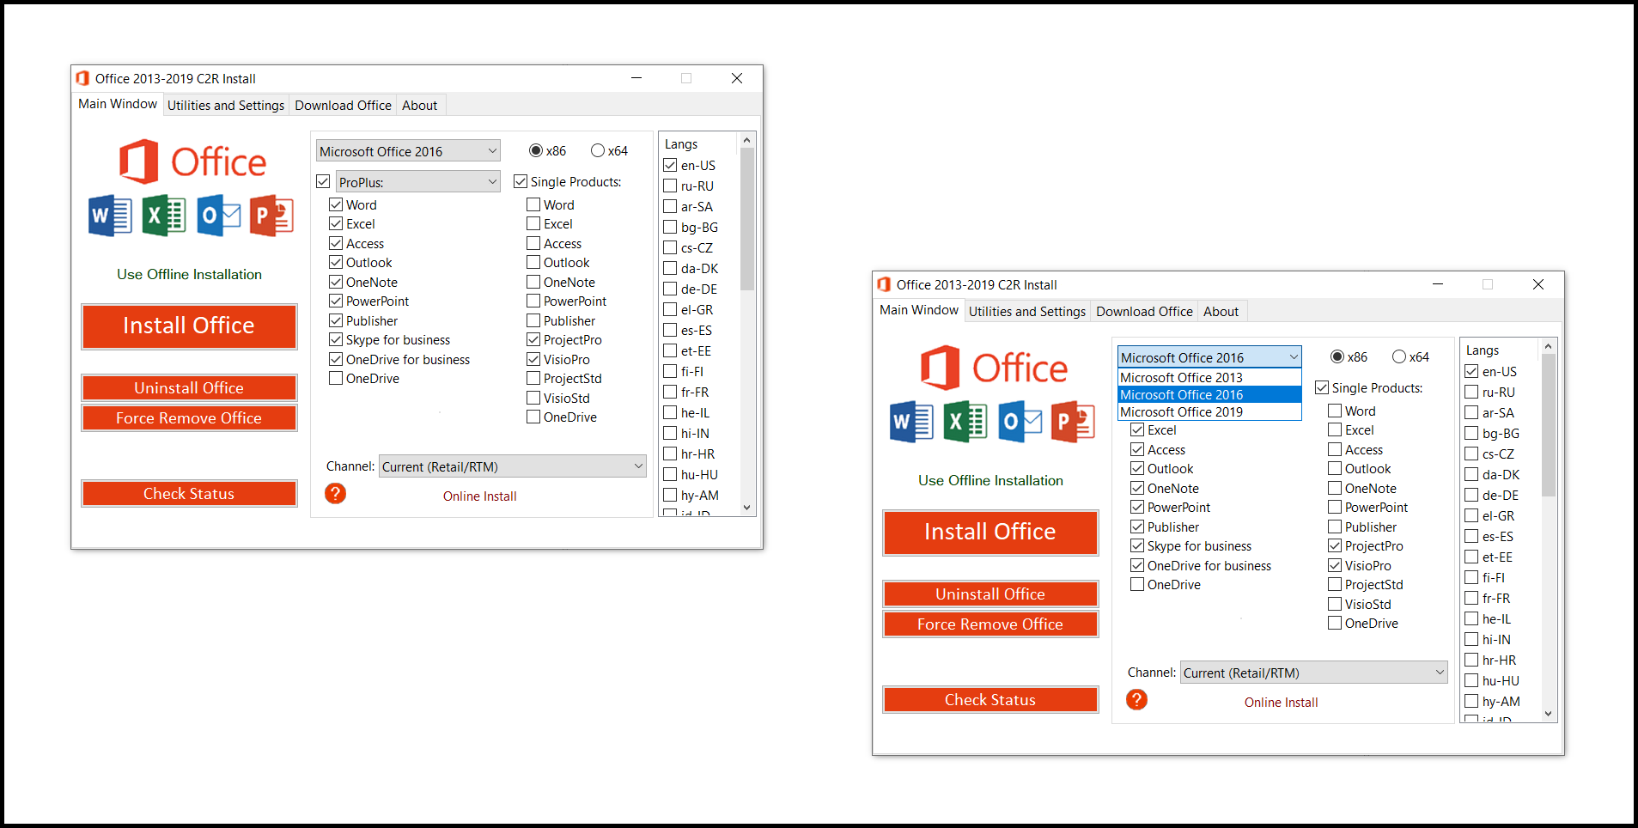Click Langs scrollbar up arrow in right window
This screenshot has height=828, width=1638.
coord(1549,346)
